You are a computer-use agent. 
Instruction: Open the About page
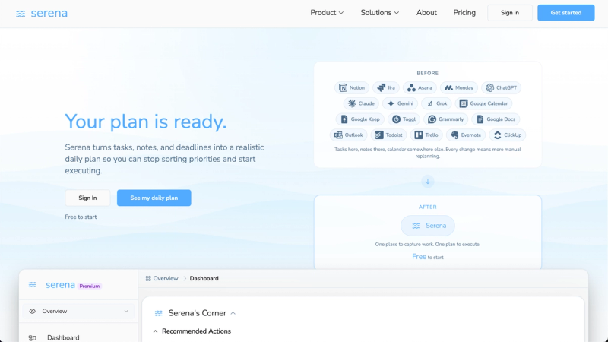coord(426,13)
